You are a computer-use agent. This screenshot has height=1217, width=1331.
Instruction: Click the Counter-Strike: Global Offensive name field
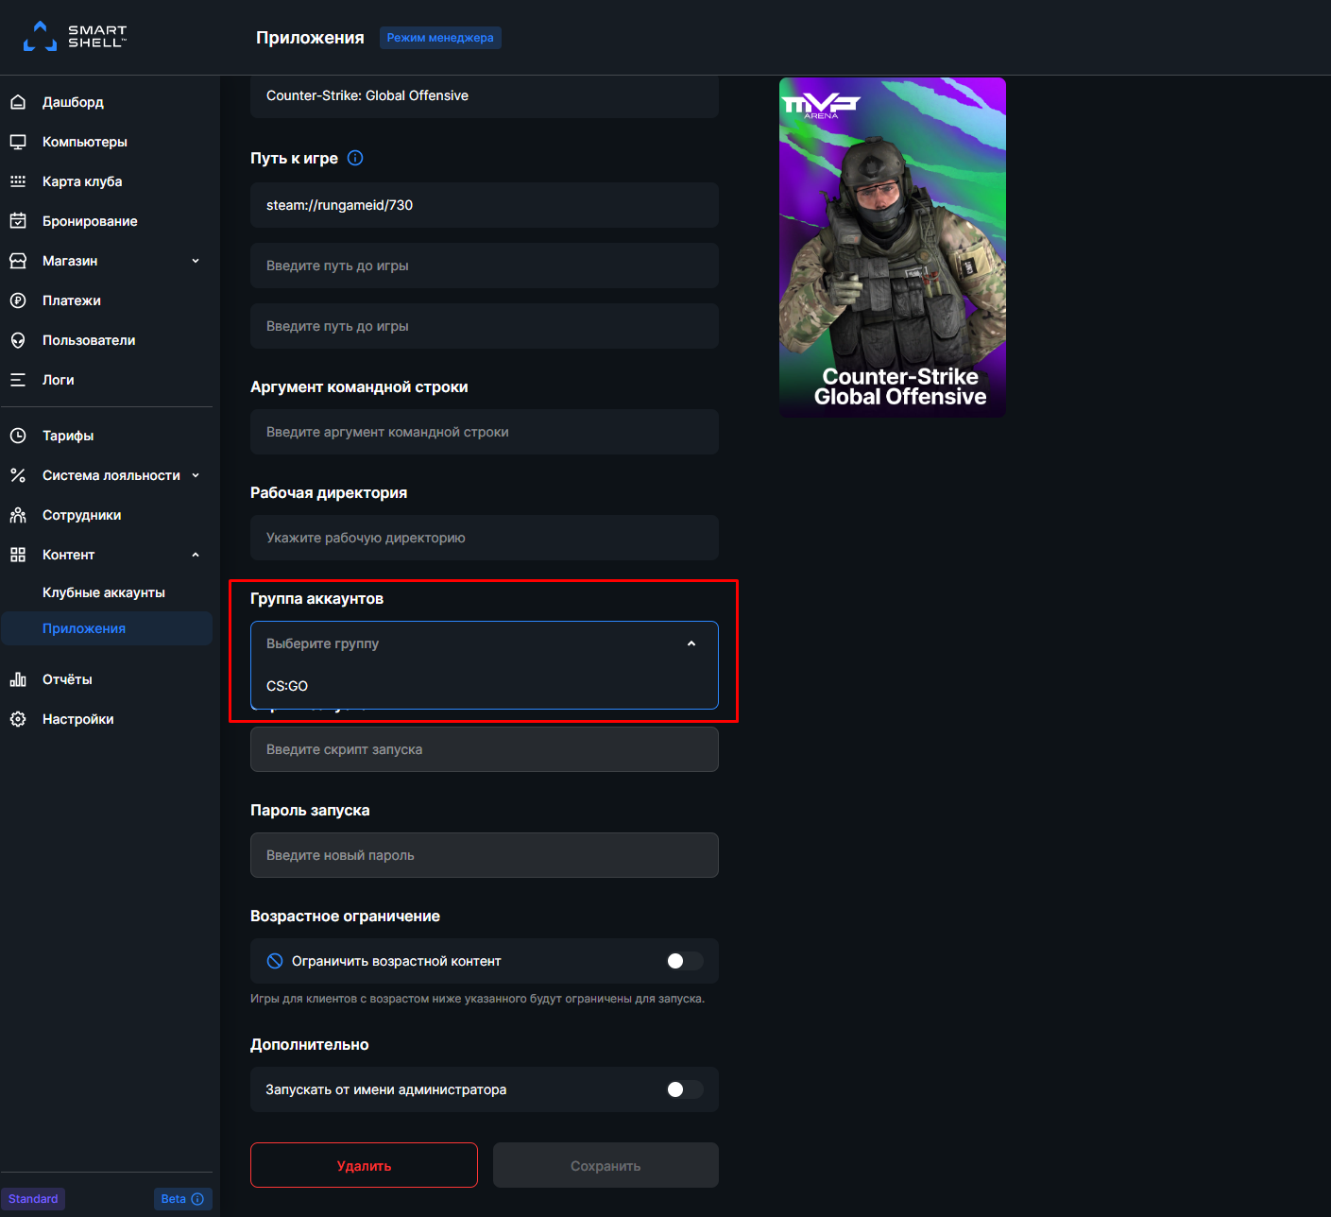coord(485,95)
